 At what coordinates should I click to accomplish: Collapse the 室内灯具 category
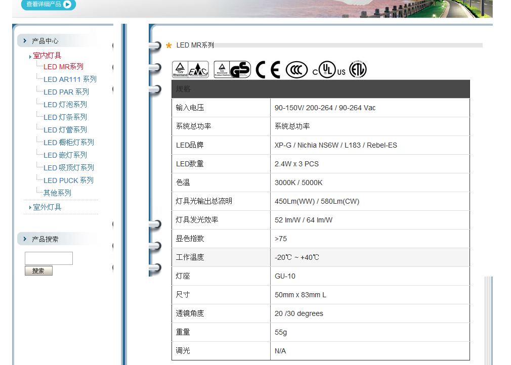47,56
